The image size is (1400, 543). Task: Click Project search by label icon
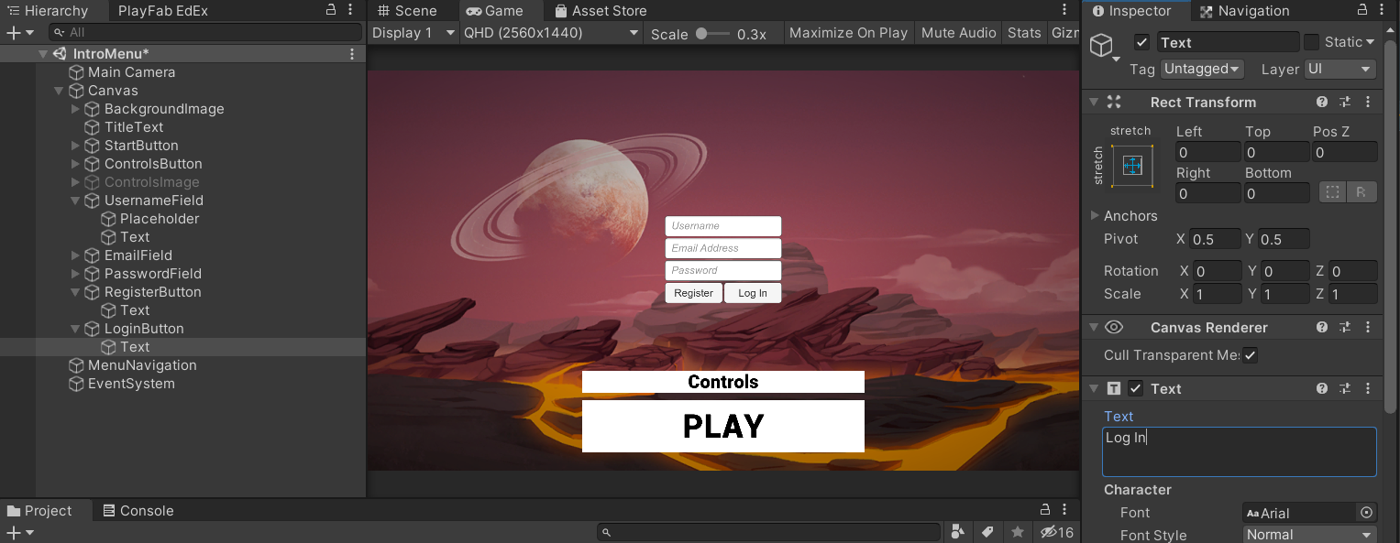click(x=987, y=532)
